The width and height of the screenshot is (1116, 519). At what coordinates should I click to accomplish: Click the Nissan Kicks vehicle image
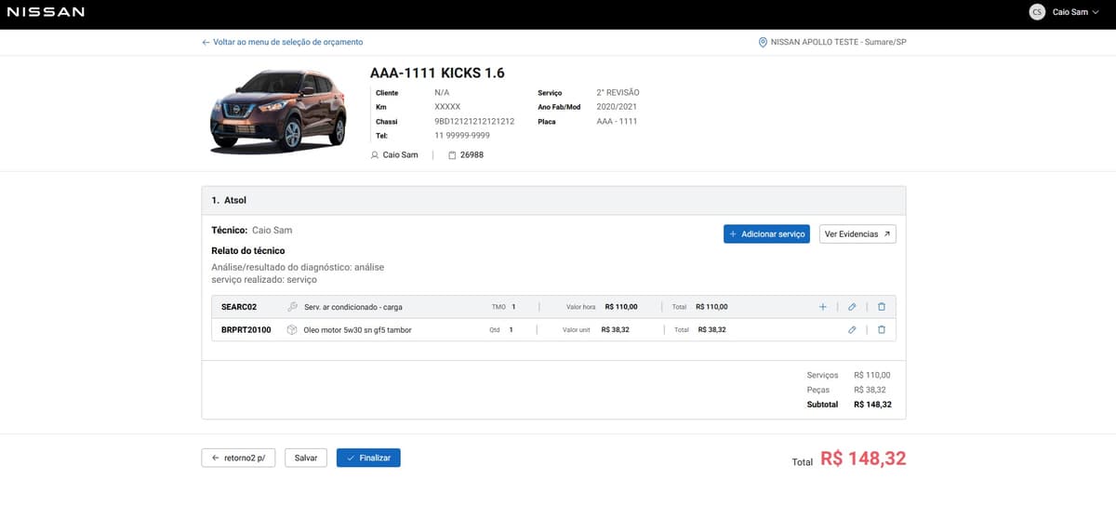[277, 110]
